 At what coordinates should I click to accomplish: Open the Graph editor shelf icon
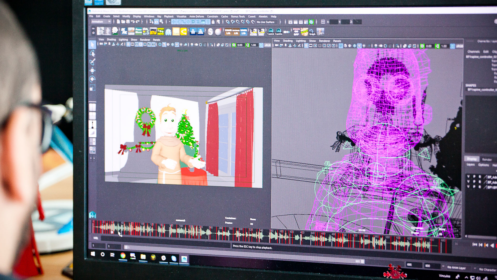312,32
